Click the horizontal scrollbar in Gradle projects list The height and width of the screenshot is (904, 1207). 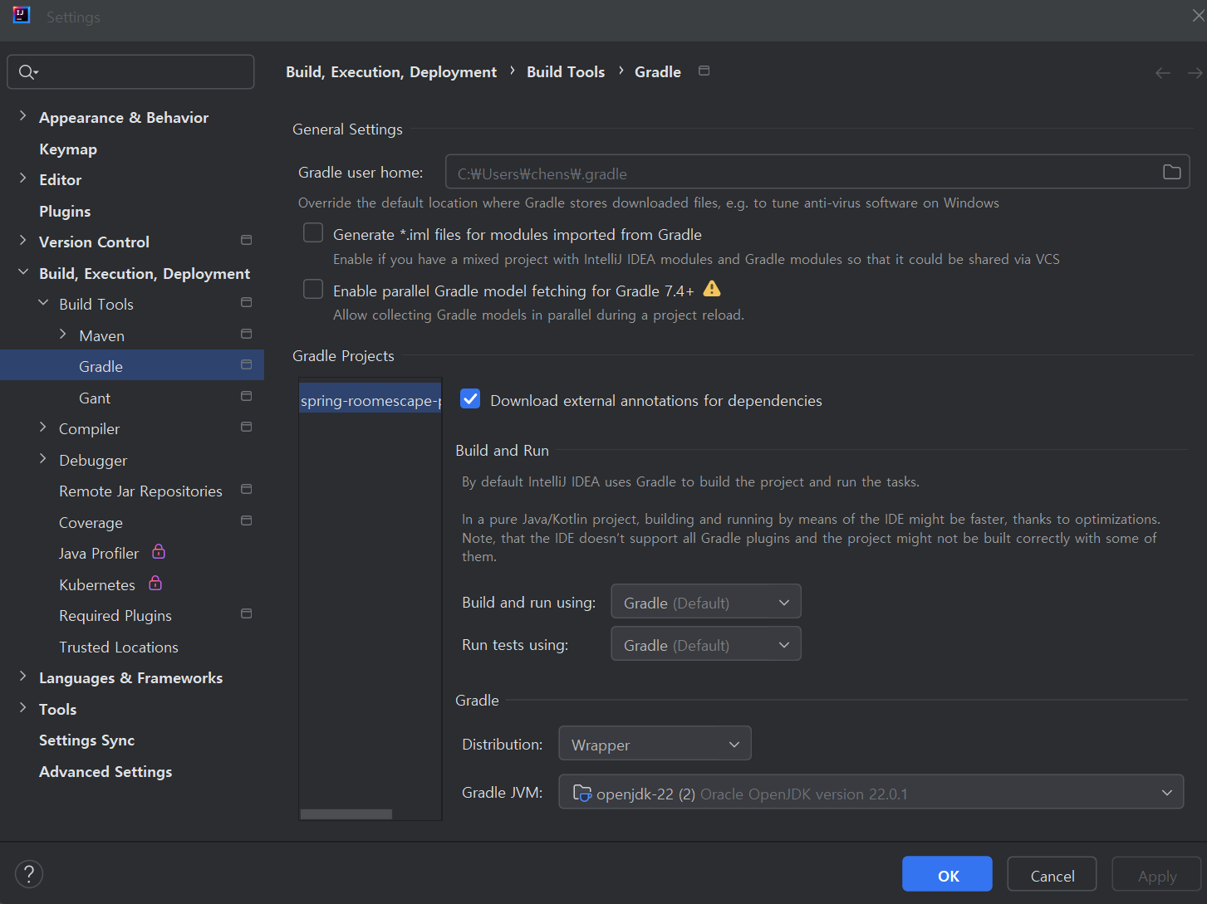pyautogui.click(x=346, y=814)
